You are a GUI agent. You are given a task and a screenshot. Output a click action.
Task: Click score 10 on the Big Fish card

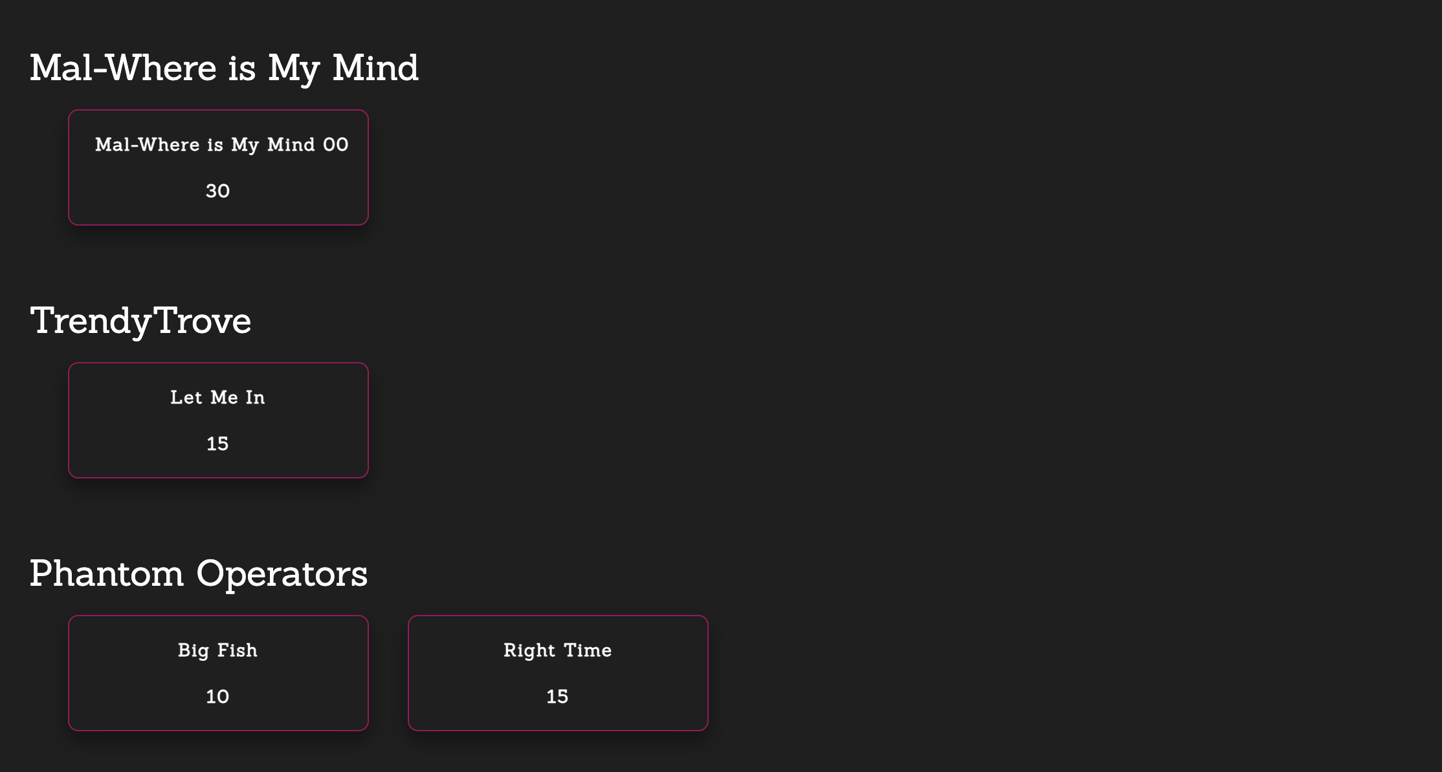click(217, 696)
